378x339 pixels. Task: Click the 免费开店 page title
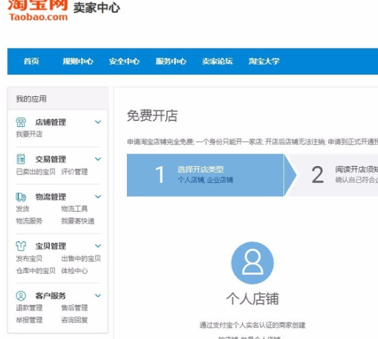pos(153,116)
